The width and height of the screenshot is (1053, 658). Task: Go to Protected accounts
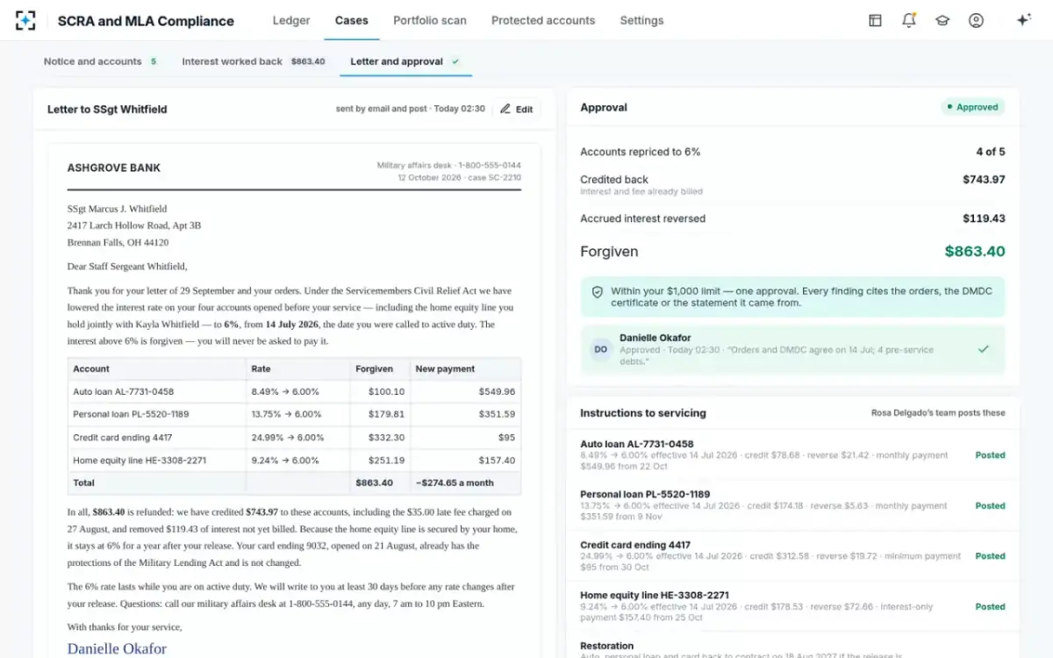tap(543, 20)
